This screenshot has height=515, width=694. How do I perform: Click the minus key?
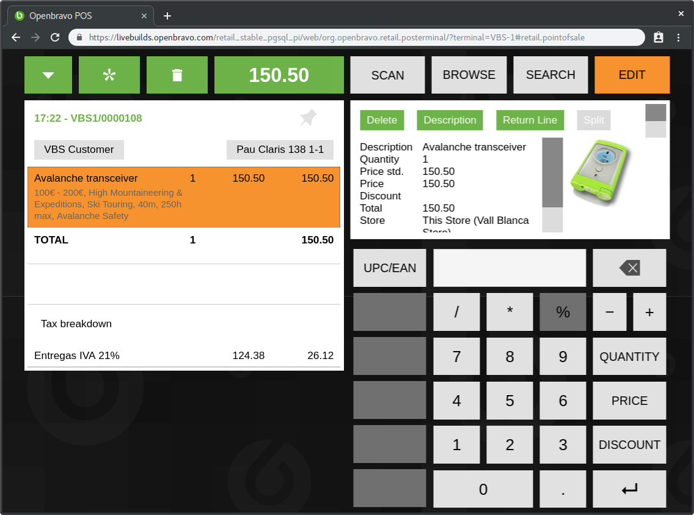610,312
